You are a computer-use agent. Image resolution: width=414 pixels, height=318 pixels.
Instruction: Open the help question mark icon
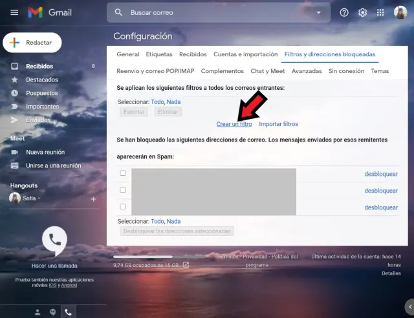[344, 12]
